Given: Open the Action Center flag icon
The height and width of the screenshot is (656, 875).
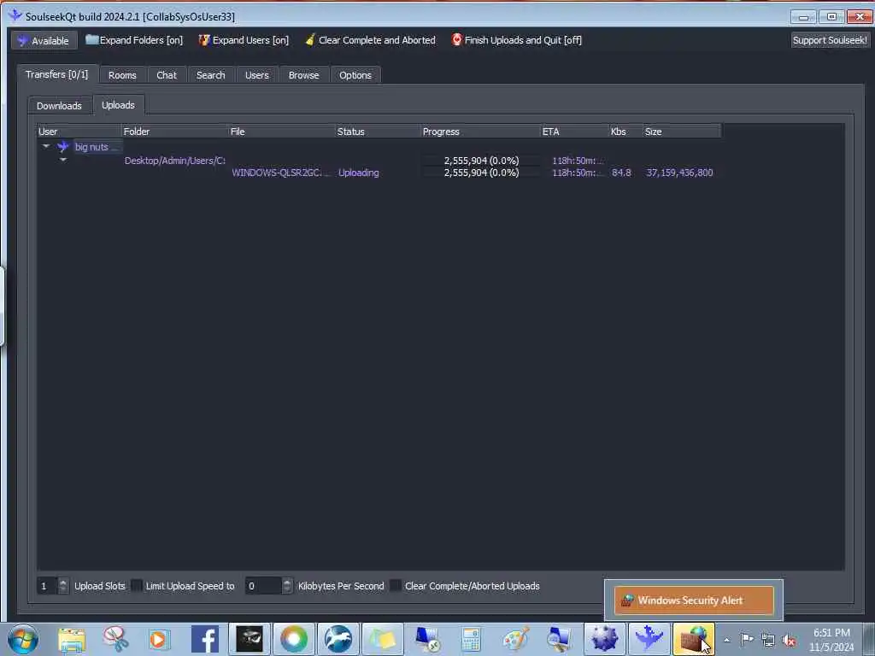Looking at the screenshot, I should click(747, 640).
